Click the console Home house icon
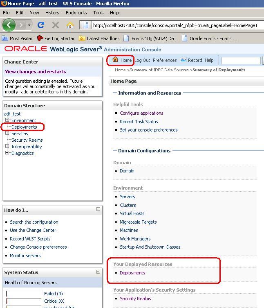 [x=115, y=60]
